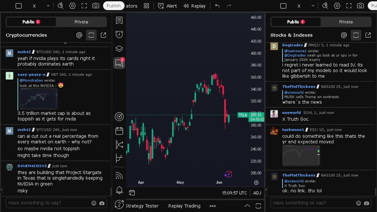This screenshot has height=212, width=377.
Task: Click the Publish button in left window
Action: (114, 6)
